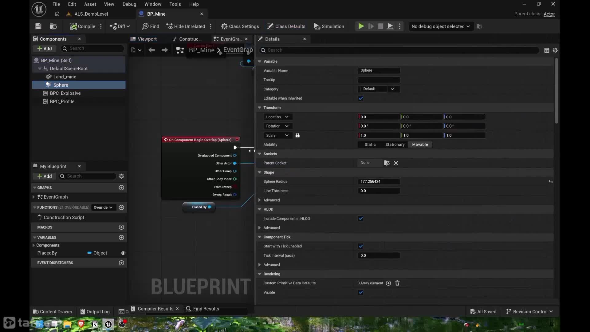The height and width of the screenshot is (332, 590).
Task: Add a new graph with plus icon
Action: pyautogui.click(x=121, y=188)
